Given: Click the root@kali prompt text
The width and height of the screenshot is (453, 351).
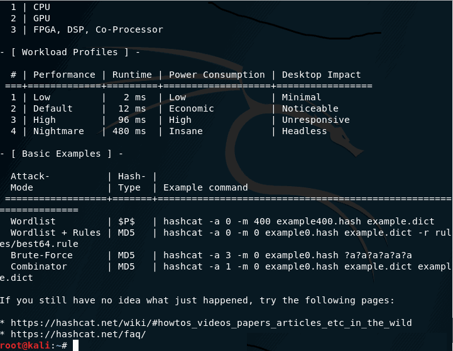Looking at the screenshot, I should 33,345.
